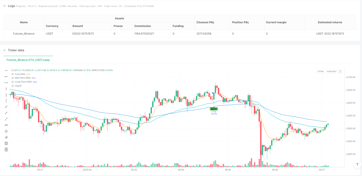This screenshot has width=362, height=176.
Task: Collapse the Ticker data section
Action: point(4,50)
